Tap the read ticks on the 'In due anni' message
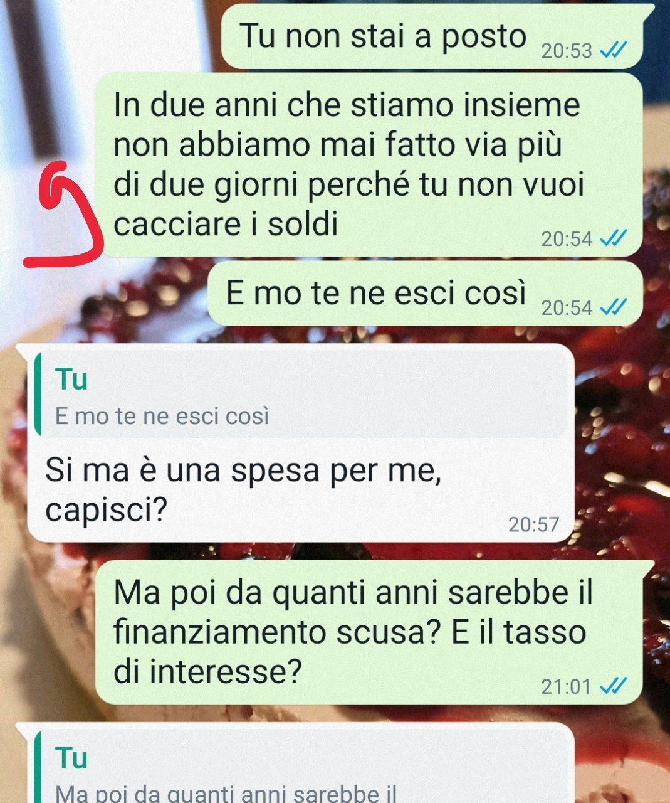 tap(614, 239)
